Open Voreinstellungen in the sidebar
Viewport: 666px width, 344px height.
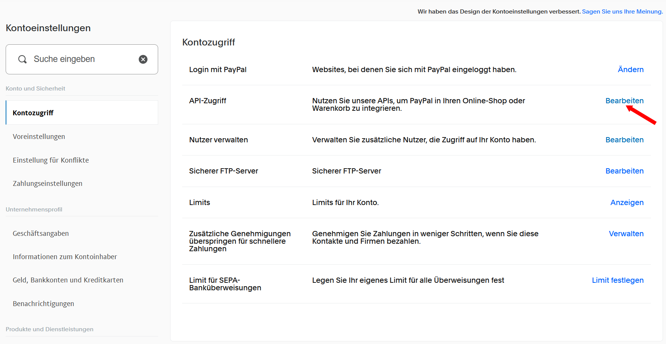tap(39, 136)
